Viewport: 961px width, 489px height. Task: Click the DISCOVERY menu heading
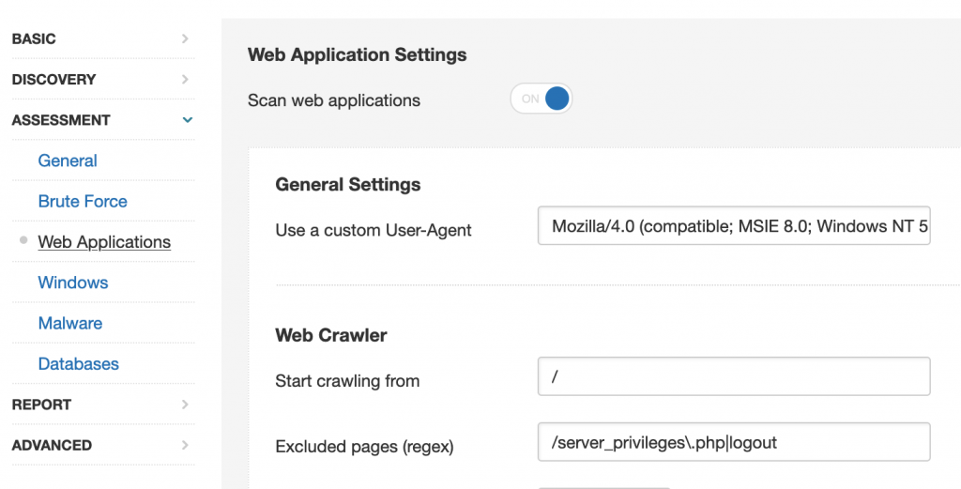pos(53,80)
